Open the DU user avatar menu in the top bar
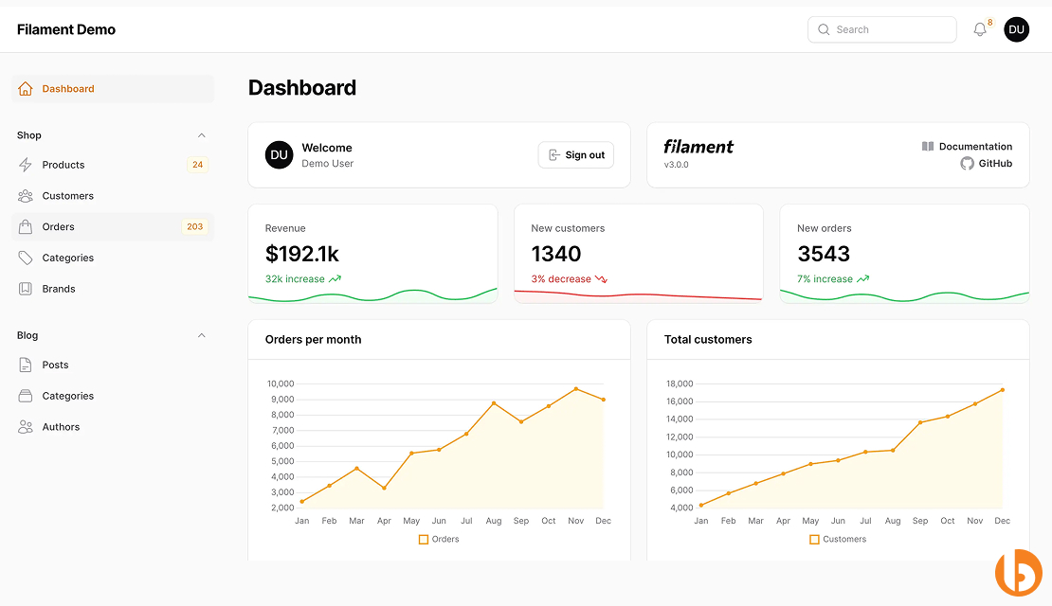Screen dimensions: 1052x606 1016,29
